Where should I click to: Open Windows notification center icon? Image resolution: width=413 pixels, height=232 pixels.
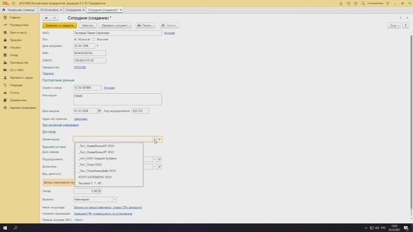[x=406, y=227]
